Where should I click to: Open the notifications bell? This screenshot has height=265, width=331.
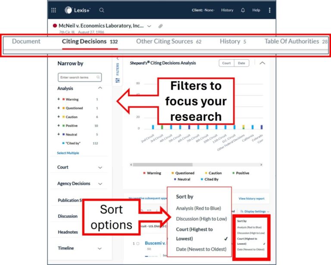pyautogui.click(x=243, y=10)
